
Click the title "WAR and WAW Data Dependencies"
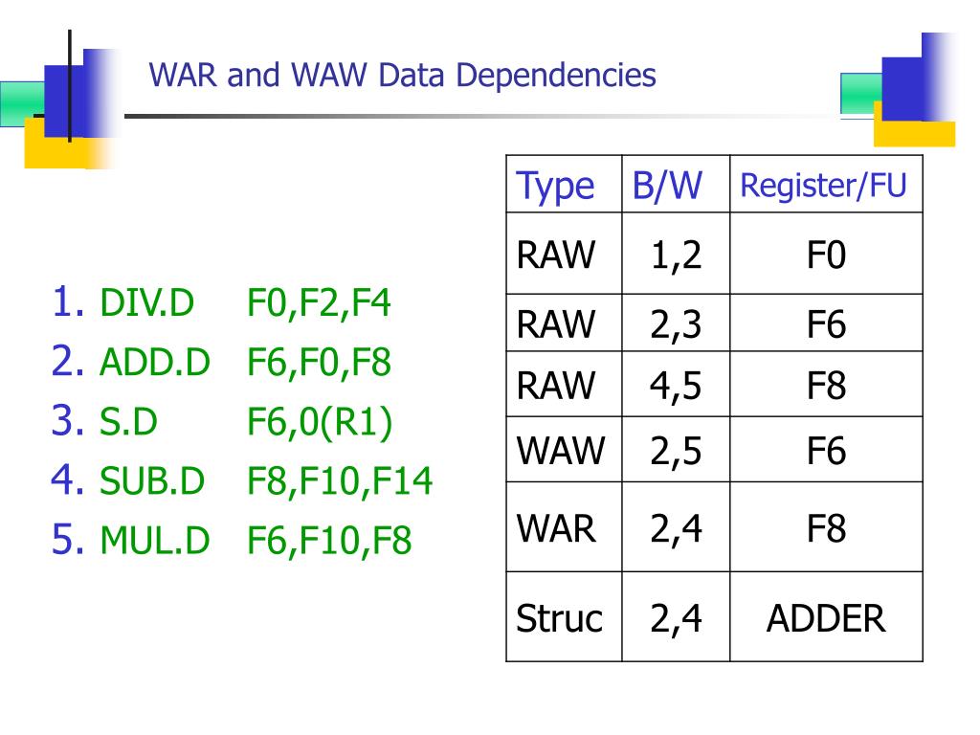click(x=403, y=76)
